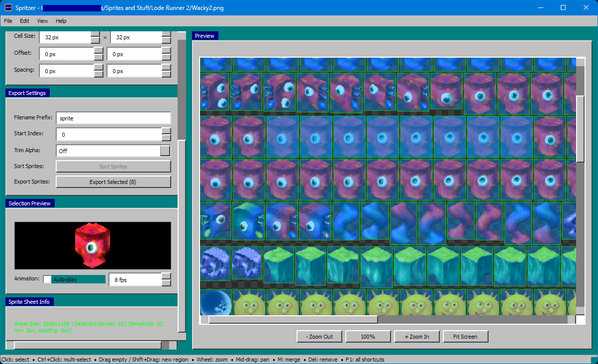Decrease the animation fps value

tap(166, 283)
